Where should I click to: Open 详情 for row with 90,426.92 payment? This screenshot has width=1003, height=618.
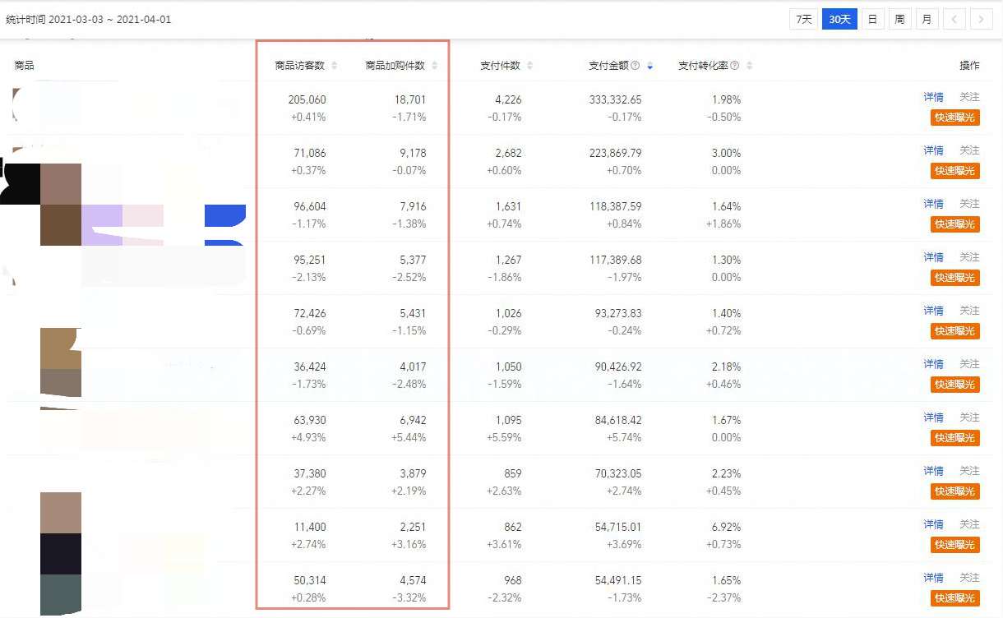coord(933,364)
